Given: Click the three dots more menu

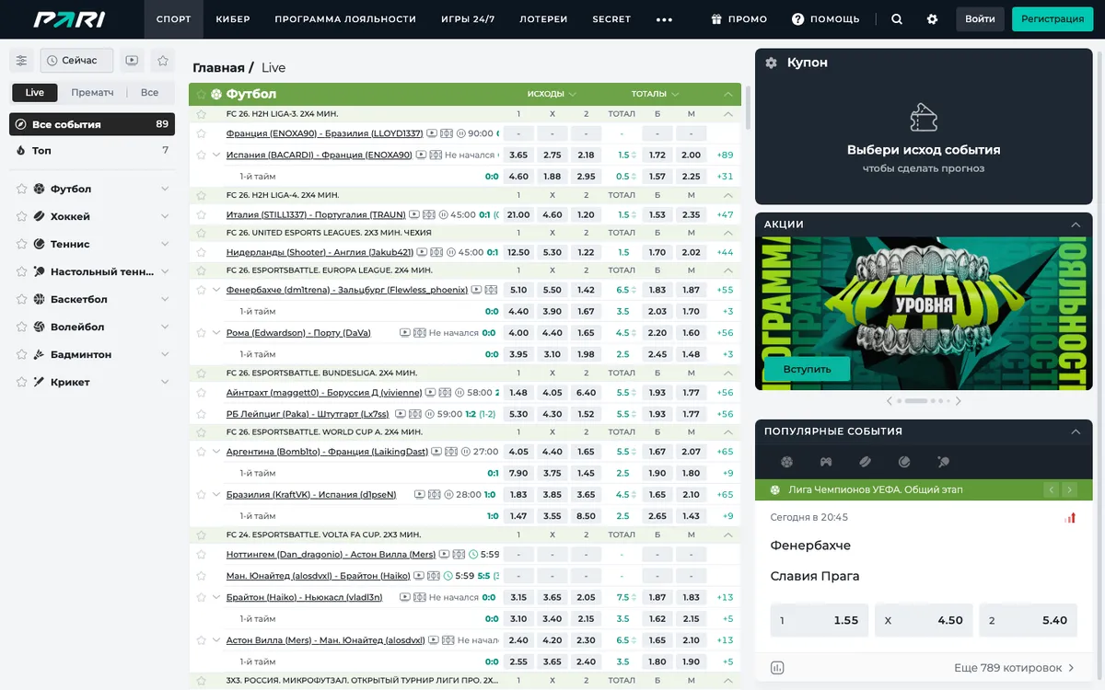Looking at the screenshot, I should click(665, 19).
